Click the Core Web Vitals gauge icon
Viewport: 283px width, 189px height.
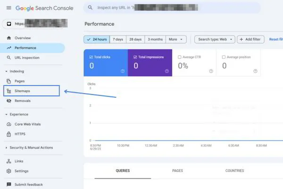pyautogui.click(x=9, y=124)
